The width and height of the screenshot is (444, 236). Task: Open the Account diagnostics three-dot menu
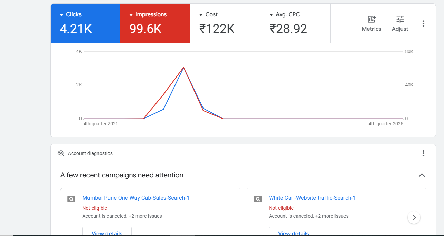[423, 153]
